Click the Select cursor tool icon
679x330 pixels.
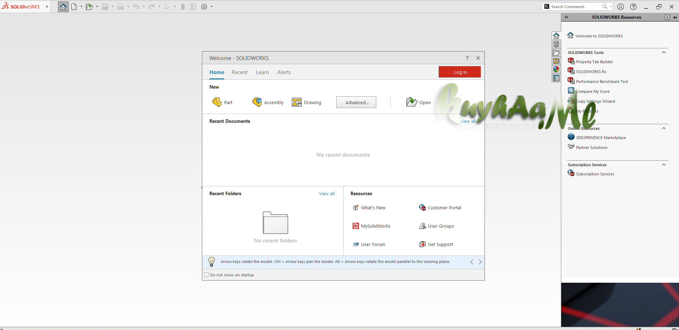coord(167,7)
